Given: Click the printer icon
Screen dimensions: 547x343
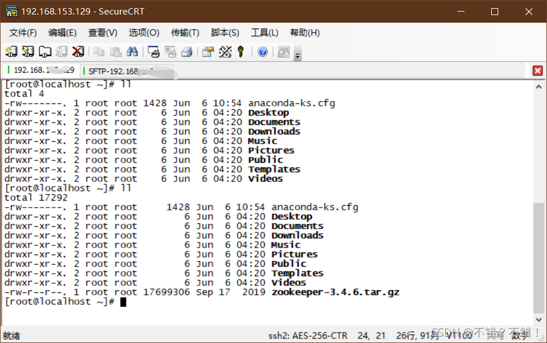Looking at the screenshot, I should click(x=187, y=52).
